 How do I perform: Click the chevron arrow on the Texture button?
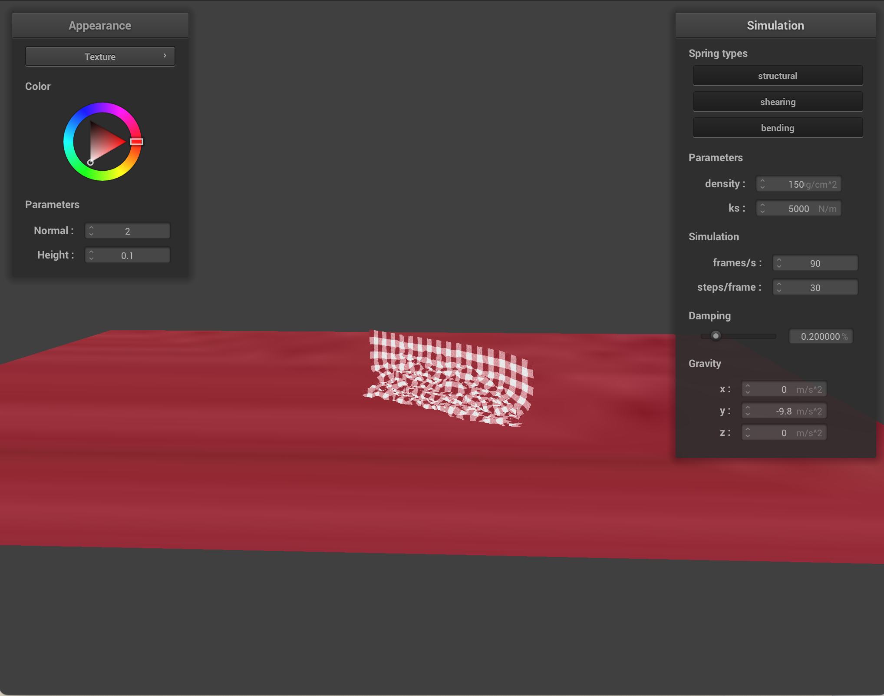(165, 56)
